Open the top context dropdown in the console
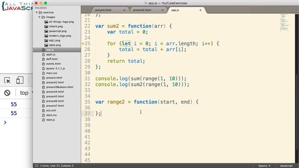This screenshot has height=168, width=299. click(x=26, y=93)
